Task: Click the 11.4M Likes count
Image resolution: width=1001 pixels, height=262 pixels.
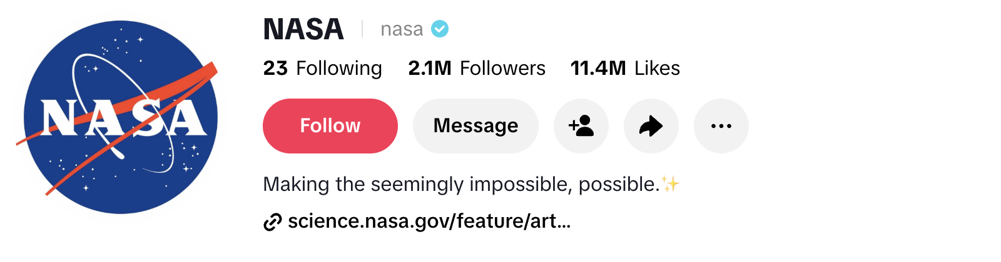Action: pyautogui.click(x=625, y=68)
